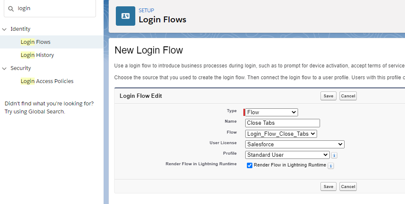Click the top Cancel button
This screenshot has width=405, height=204.
(348, 96)
